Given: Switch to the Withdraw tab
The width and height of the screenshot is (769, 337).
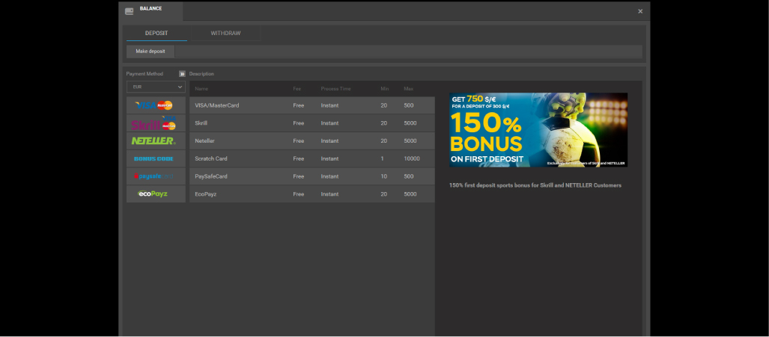Looking at the screenshot, I should coord(225,34).
